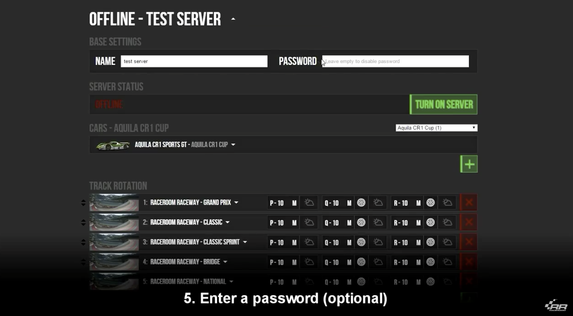
Task: Set practice weather for Raceroom Raceway - Classic
Action: pos(309,222)
